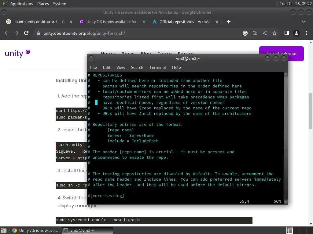This screenshot has width=313, height=234.
Task: Open the System menu
Action: click(x=60, y=4)
